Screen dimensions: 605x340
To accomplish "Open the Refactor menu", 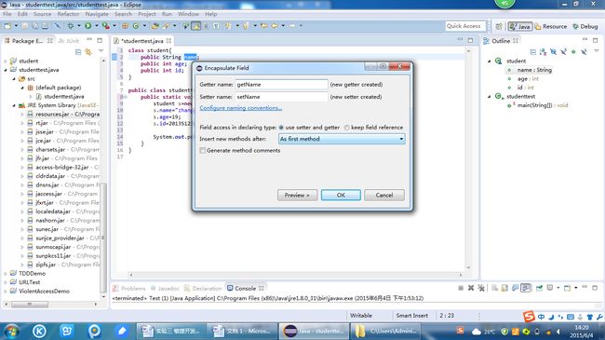I will (x=68, y=14).
